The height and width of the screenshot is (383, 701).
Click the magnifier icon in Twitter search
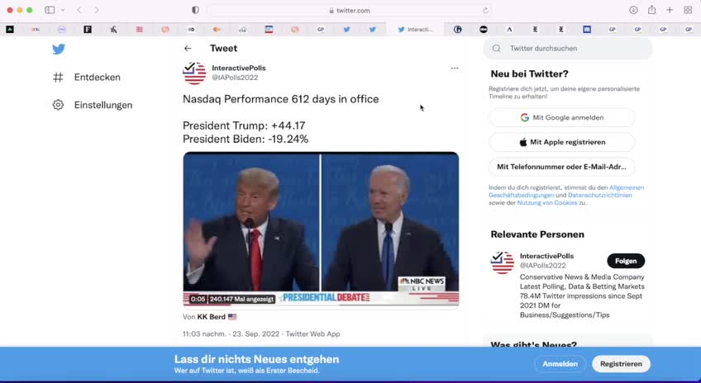[497, 48]
